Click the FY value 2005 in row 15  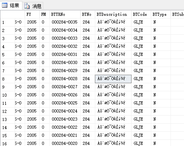click(32, 136)
